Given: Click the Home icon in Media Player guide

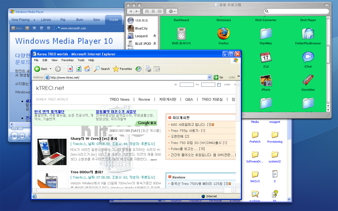Looking at the screenshot, I should pyautogui.click(x=49, y=28).
